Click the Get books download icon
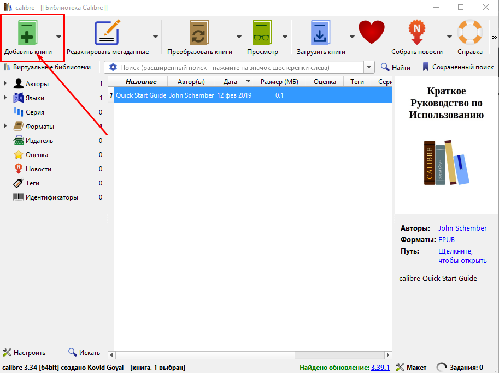499x373 pixels. pyautogui.click(x=320, y=33)
